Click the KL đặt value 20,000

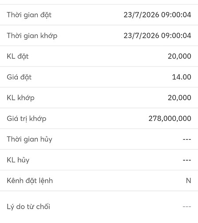tap(179, 56)
